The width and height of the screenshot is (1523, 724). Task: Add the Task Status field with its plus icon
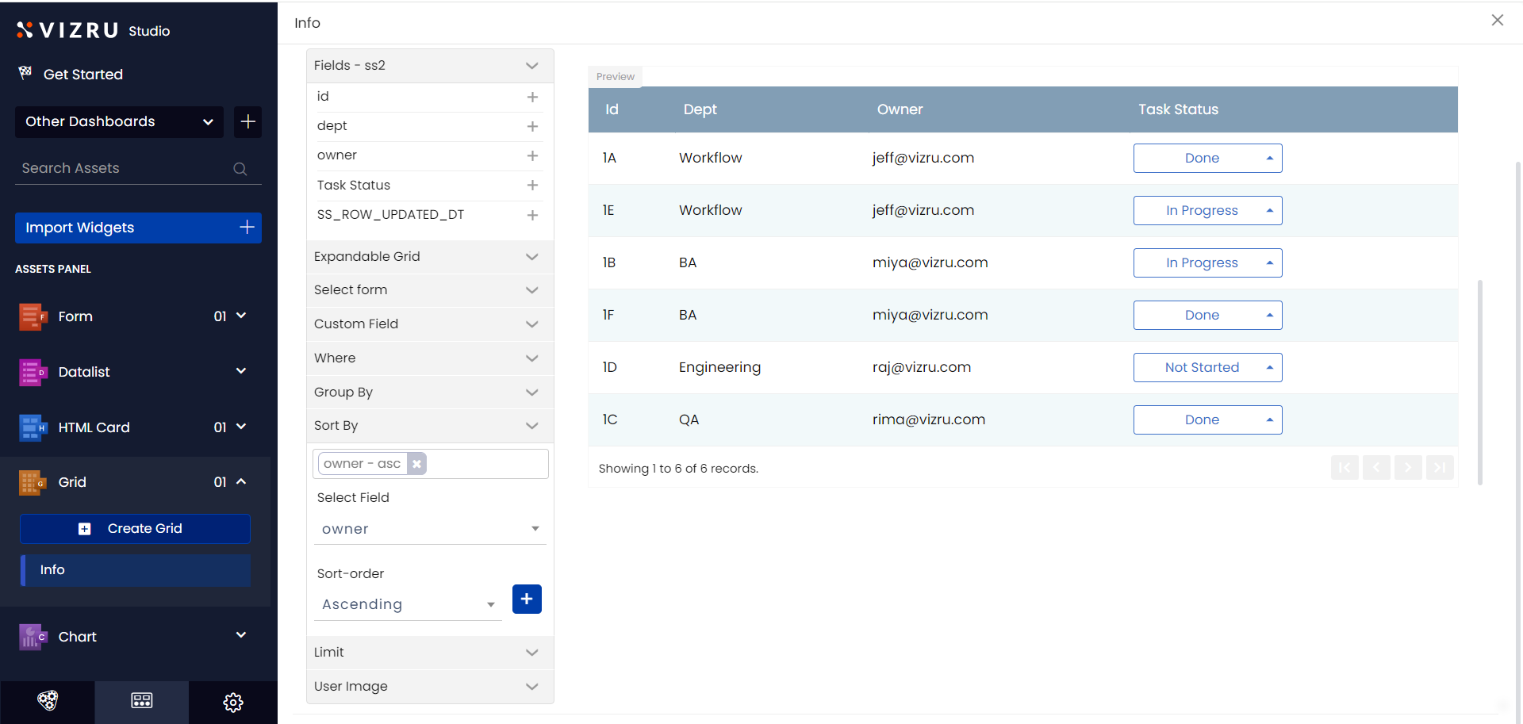[532, 186]
